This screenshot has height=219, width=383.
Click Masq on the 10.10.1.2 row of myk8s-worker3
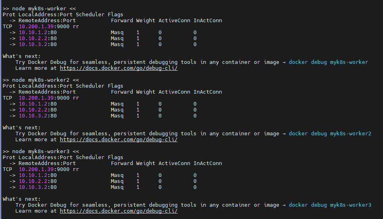pyautogui.click(x=117, y=175)
